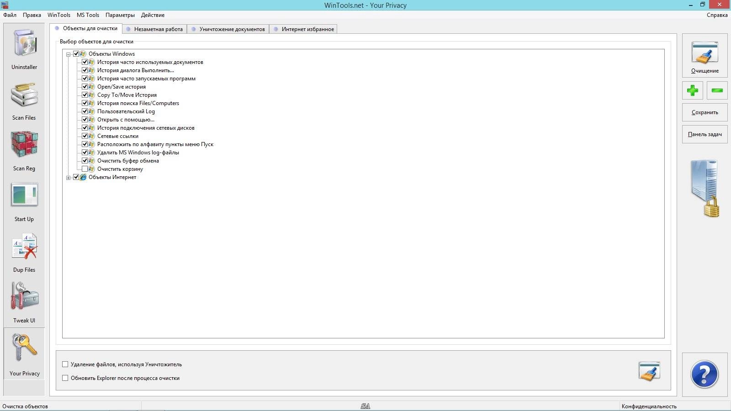Enable Удаление файлов, используя Уничтожитель

tap(65, 364)
